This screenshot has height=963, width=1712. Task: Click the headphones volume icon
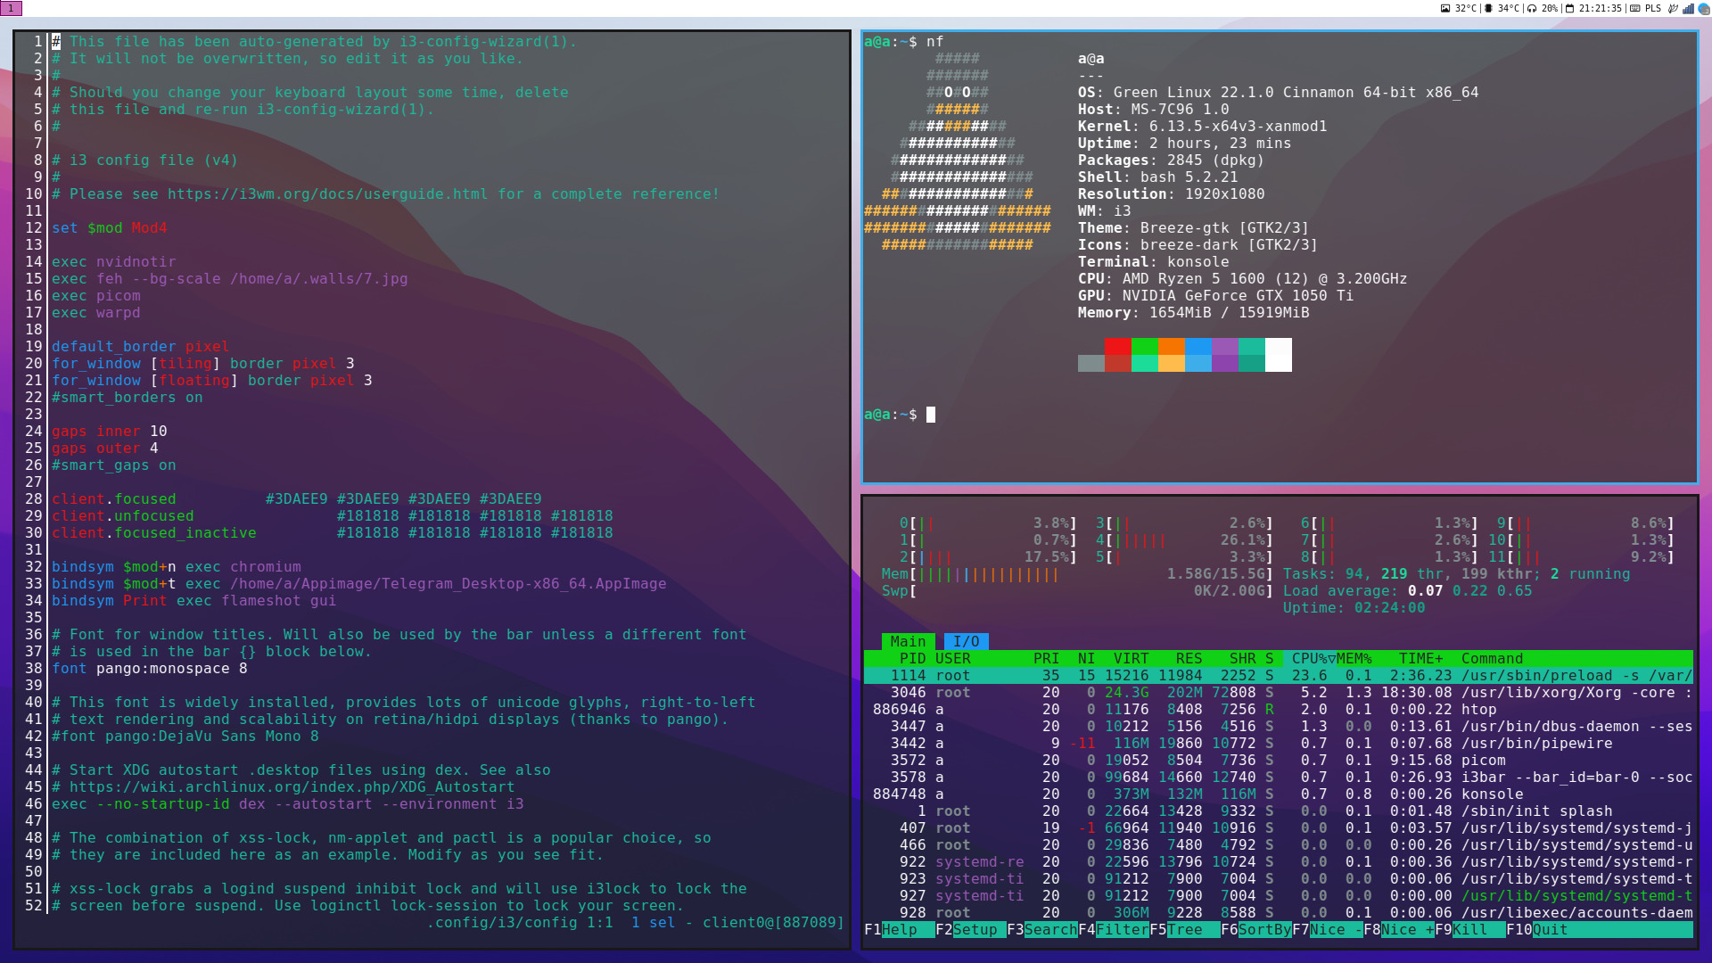pyautogui.click(x=1532, y=8)
